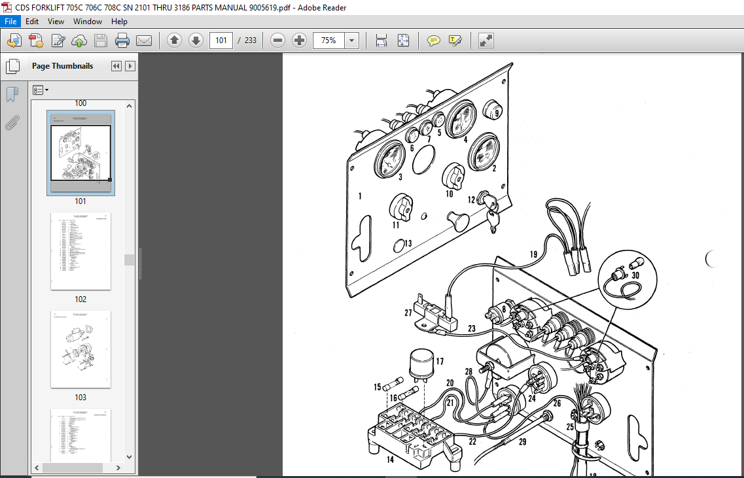Viewport: 744px width, 478px height.
Task: Click the thumbnails pane scrollbar thumb
Action: point(130,260)
